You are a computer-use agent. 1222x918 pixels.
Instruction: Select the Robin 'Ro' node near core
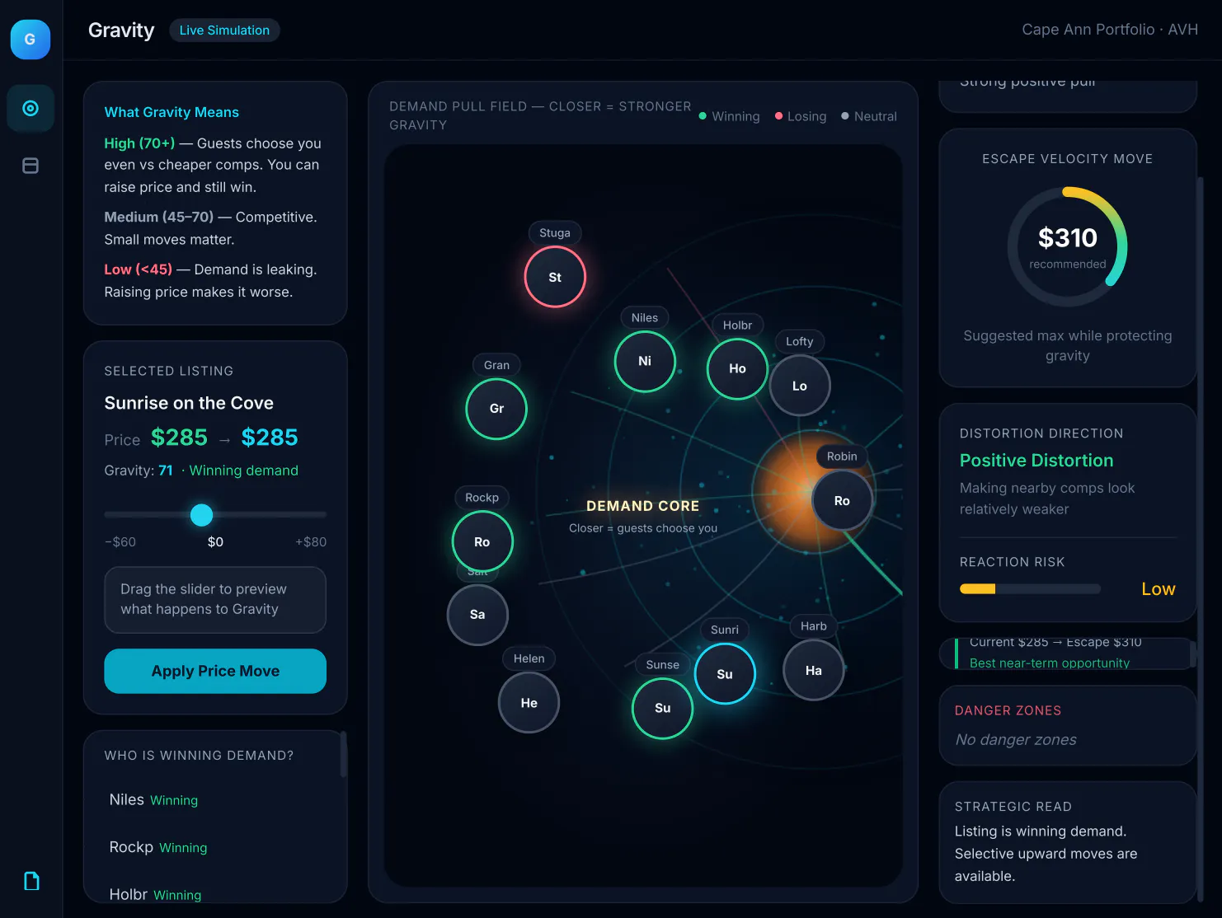842,500
